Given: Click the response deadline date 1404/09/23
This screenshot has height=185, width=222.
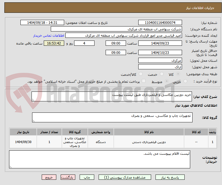Looking at the screenshot, I should coord(160,43).
